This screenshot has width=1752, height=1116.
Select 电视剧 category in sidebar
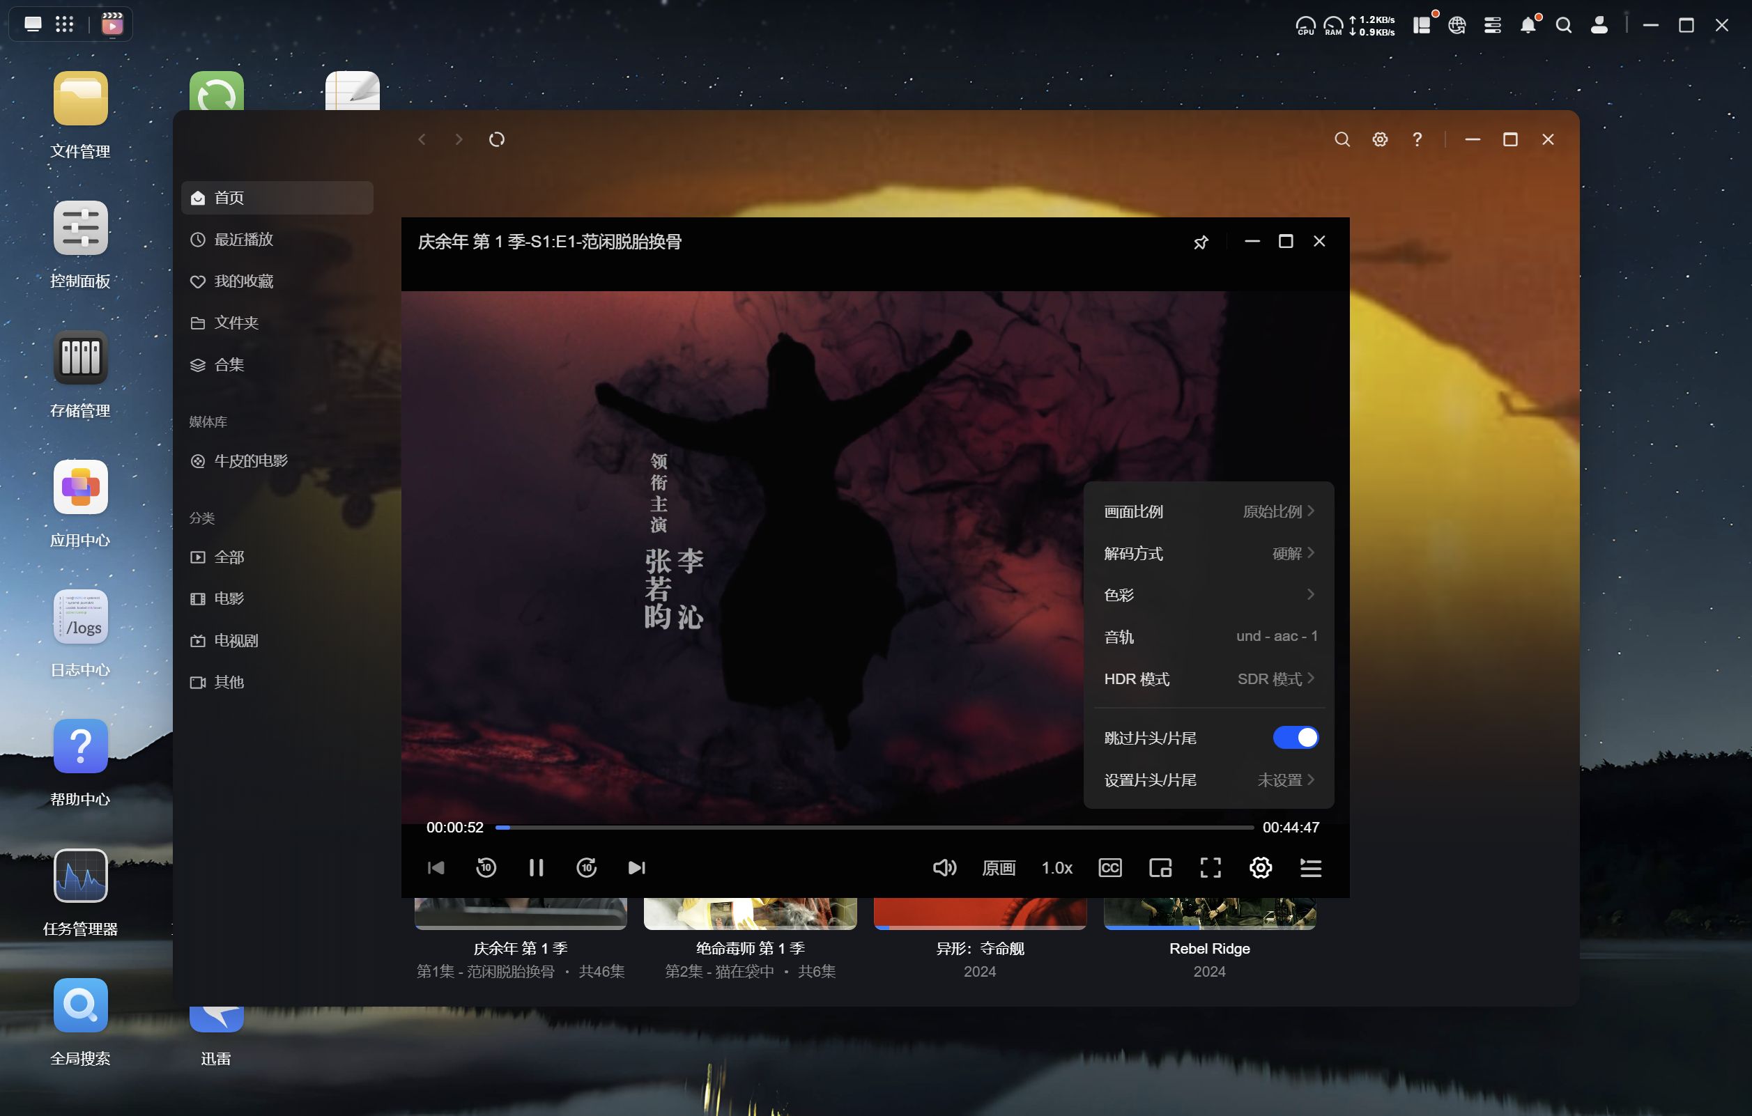tap(236, 640)
